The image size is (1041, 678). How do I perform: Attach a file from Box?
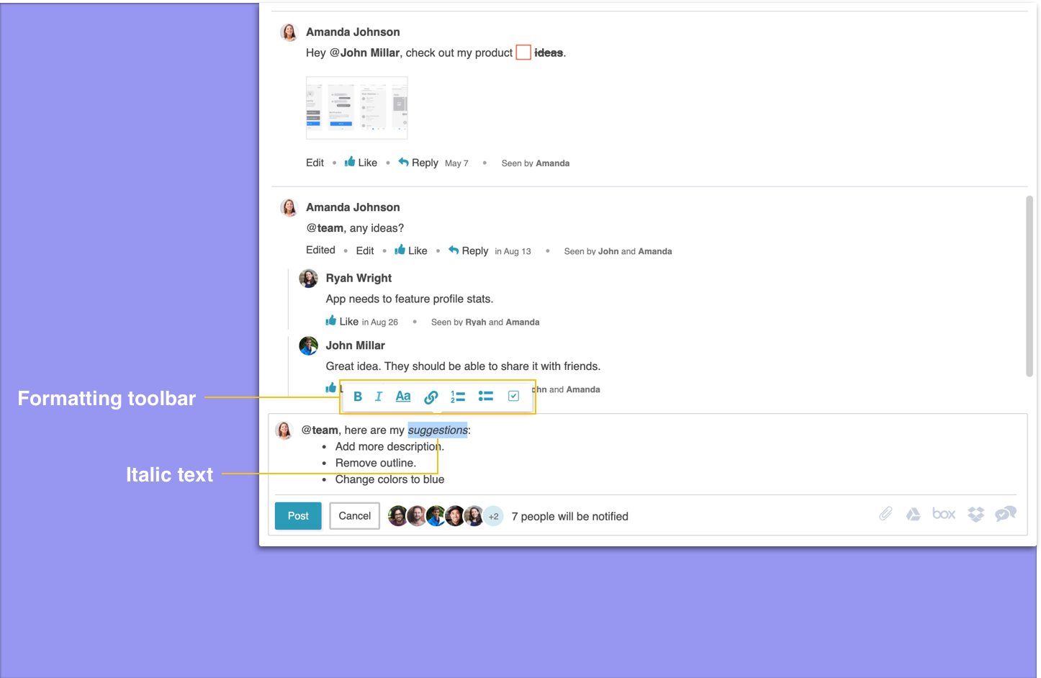944,514
